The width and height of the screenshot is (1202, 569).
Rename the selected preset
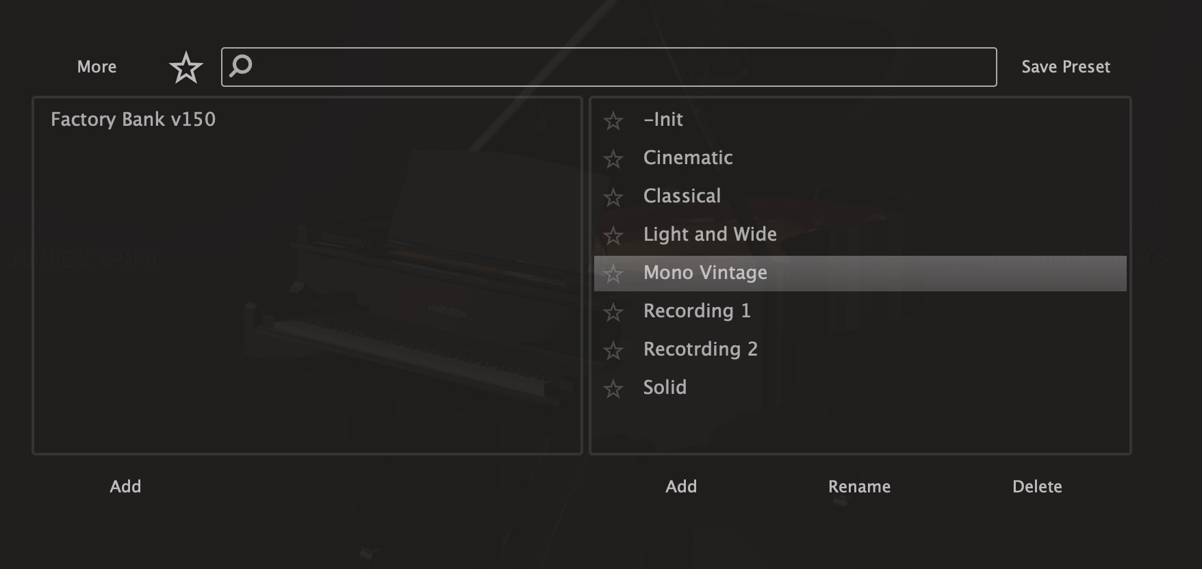(x=859, y=486)
